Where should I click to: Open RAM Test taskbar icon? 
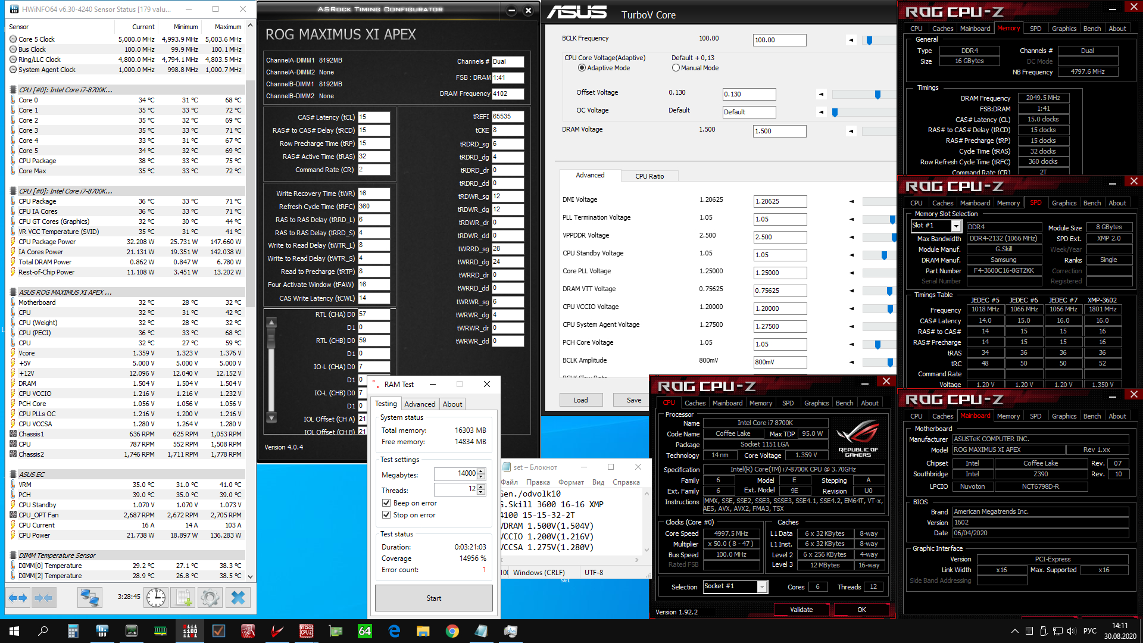coord(190,631)
